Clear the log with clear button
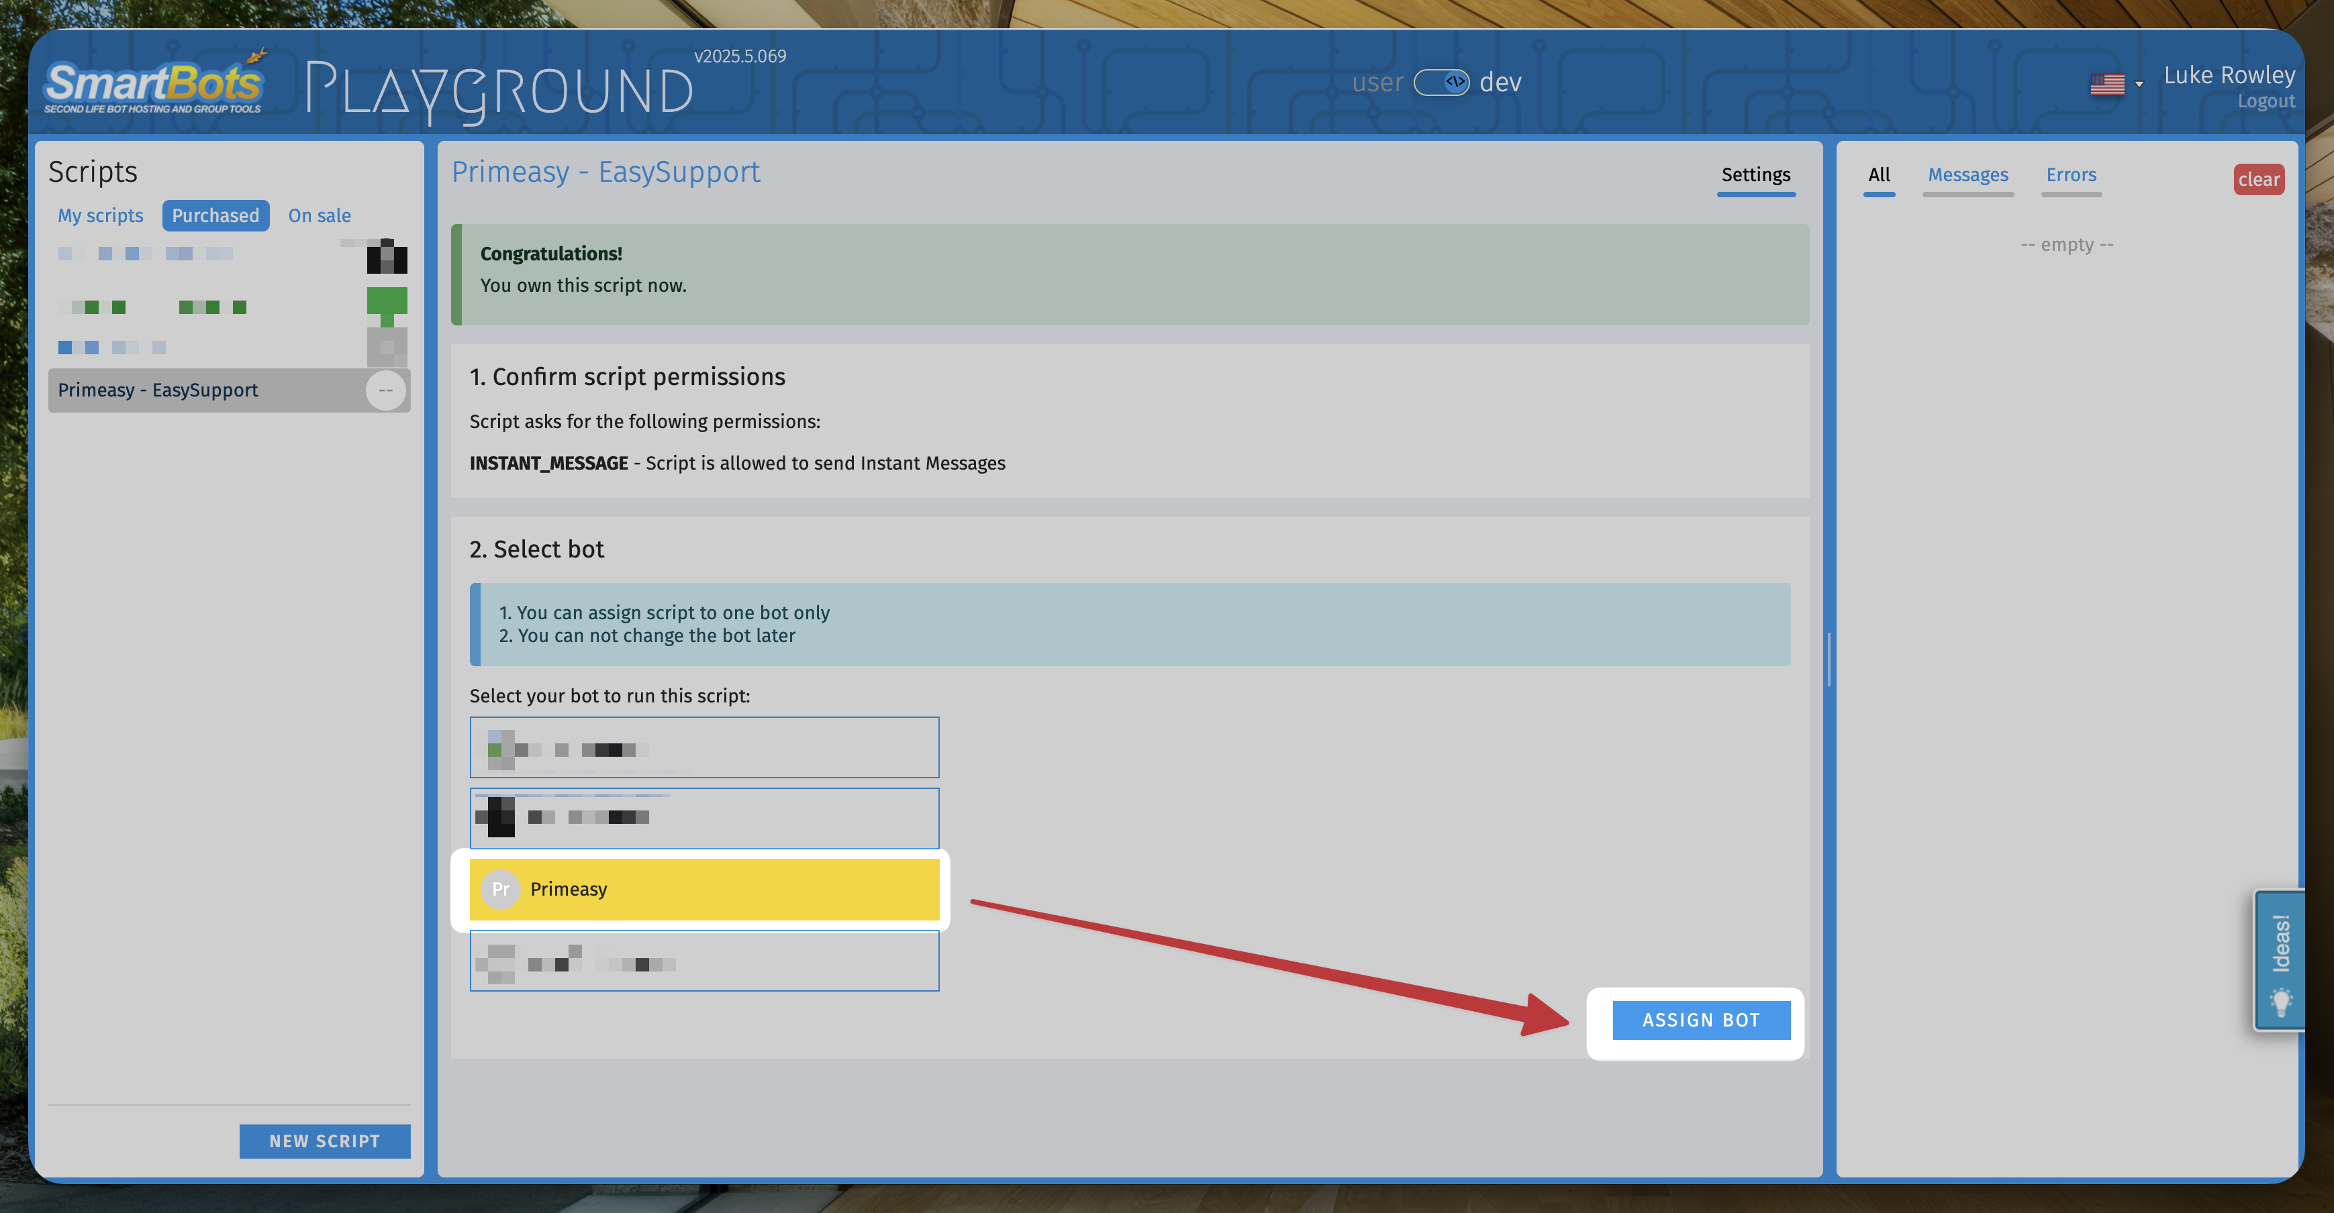2334x1213 pixels. 2258,179
